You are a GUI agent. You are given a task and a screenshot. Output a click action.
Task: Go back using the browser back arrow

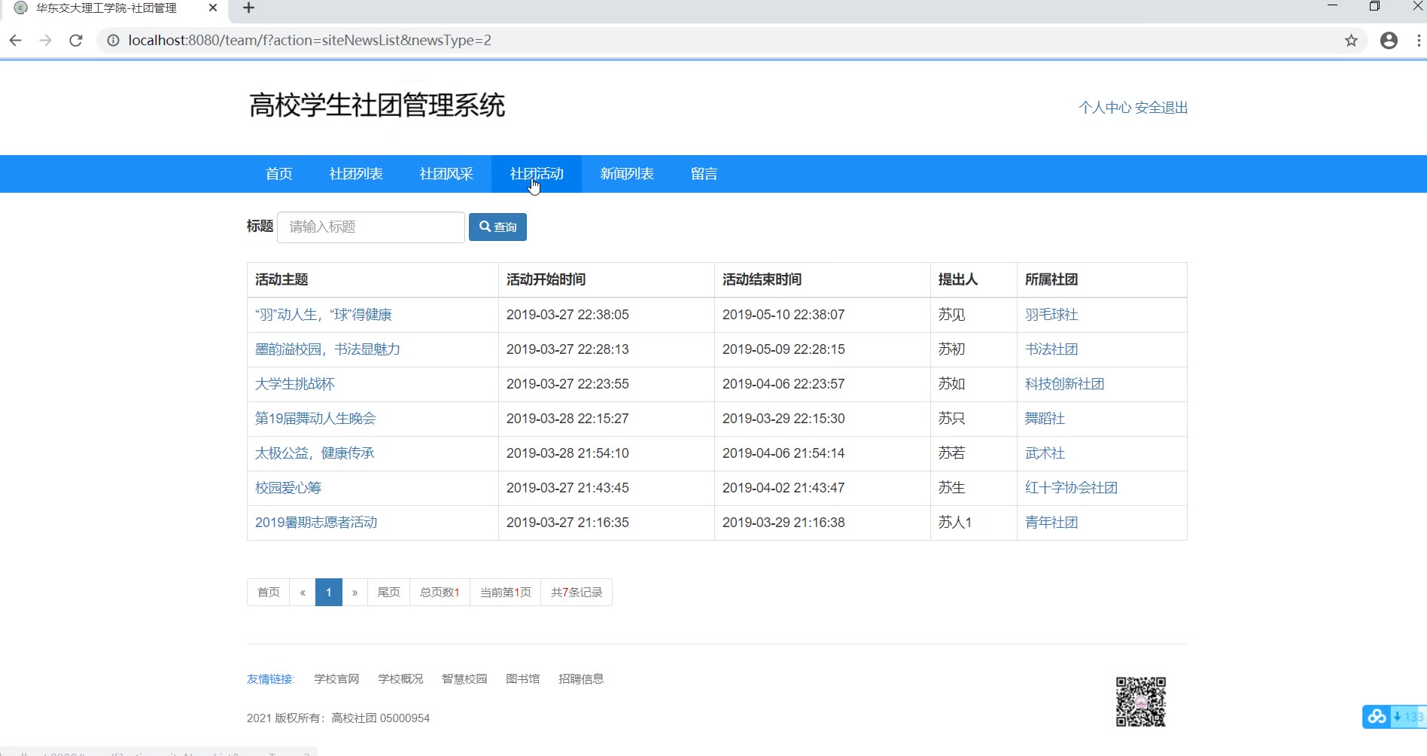(x=16, y=41)
